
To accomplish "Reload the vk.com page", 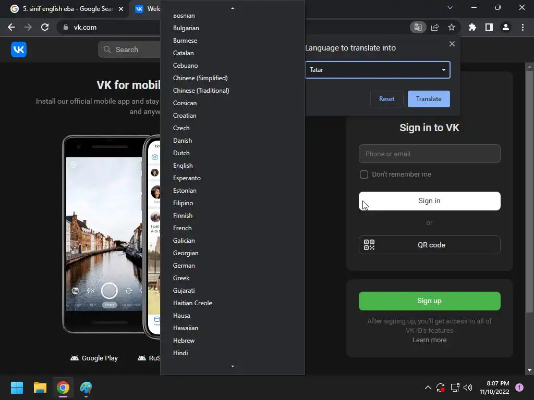I will [x=45, y=27].
